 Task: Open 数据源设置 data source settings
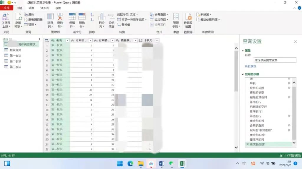click(x=188, y=18)
